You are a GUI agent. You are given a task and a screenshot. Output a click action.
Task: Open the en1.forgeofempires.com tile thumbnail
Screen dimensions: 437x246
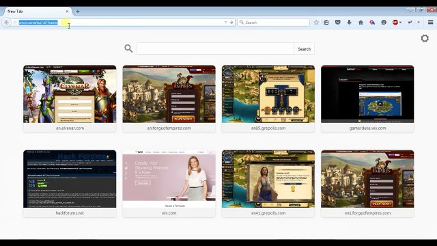tap(367, 179)
